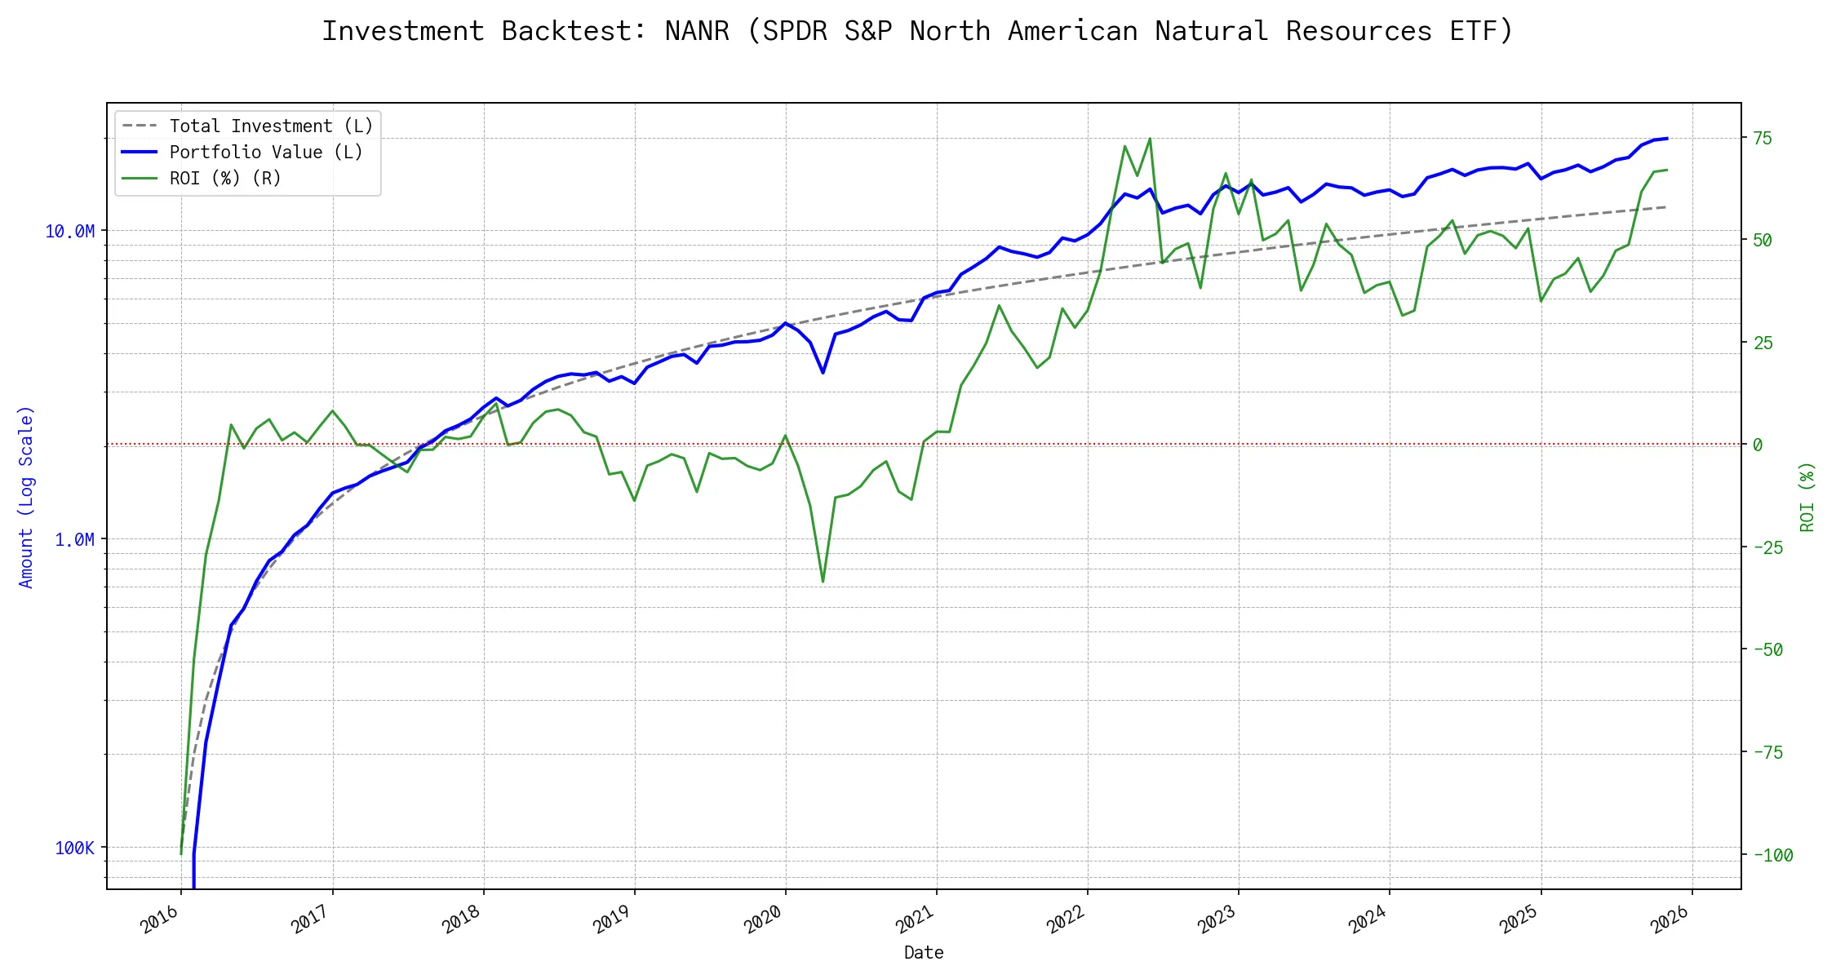This screenshot has height=979, width=1836.
Task: Click the gray dashed legend line swatch
Action: coord(139,126)
